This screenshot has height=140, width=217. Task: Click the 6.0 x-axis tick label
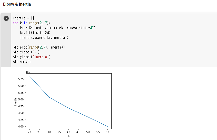[x=107, y=132]
